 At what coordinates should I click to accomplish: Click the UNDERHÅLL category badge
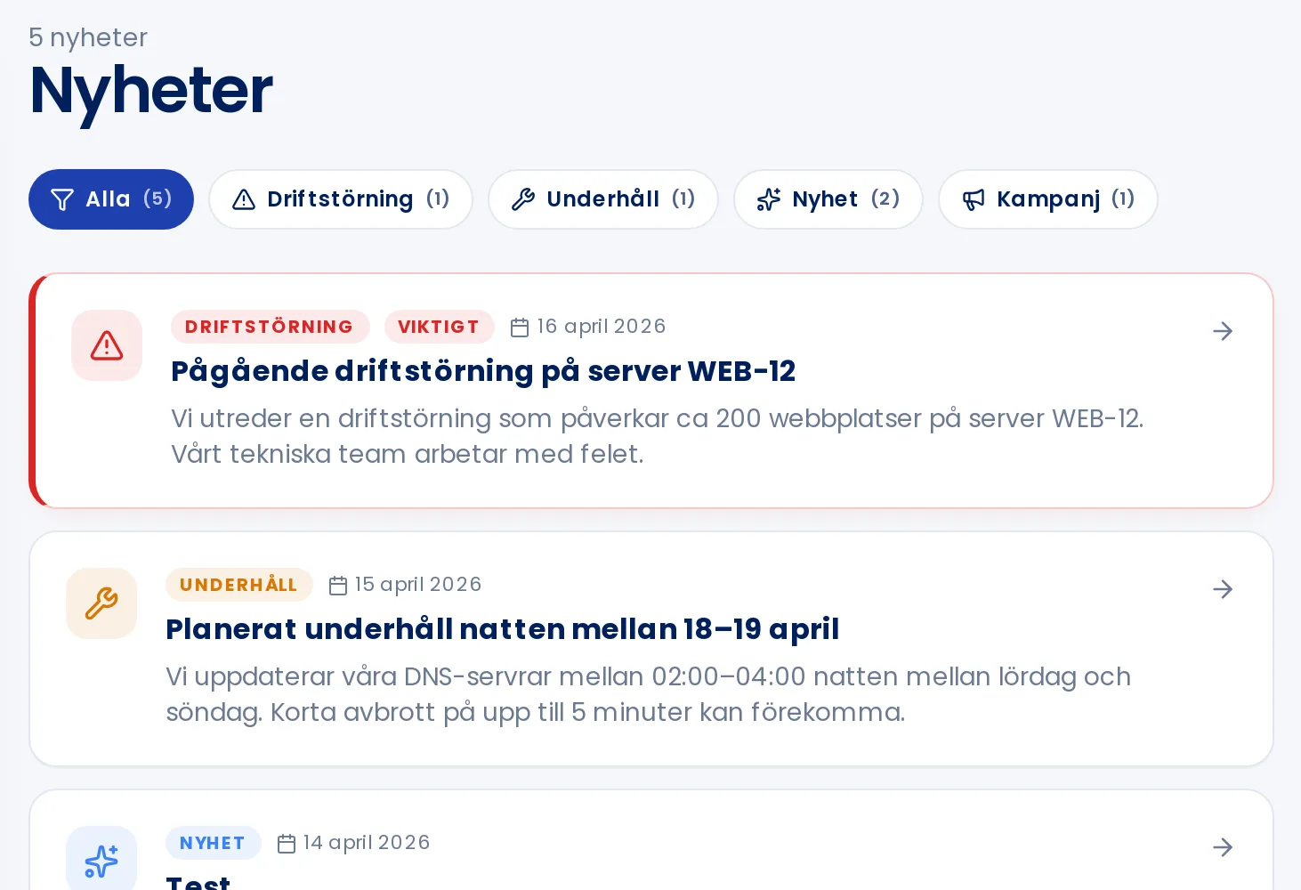click(x=238, y=585)
